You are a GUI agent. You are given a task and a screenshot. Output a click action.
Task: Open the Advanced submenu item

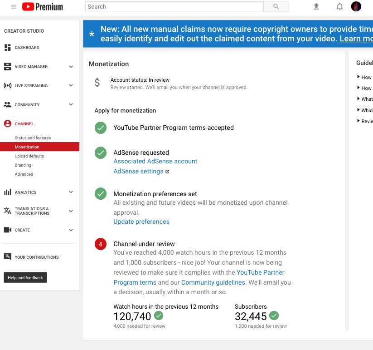pyautogui.click(x=24, y=174)
